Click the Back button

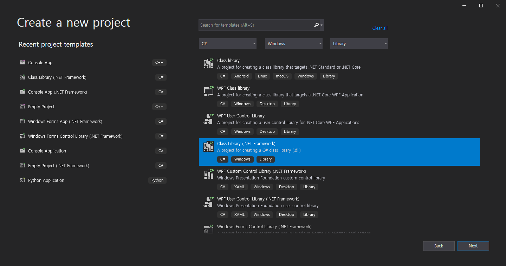point(439,246)
